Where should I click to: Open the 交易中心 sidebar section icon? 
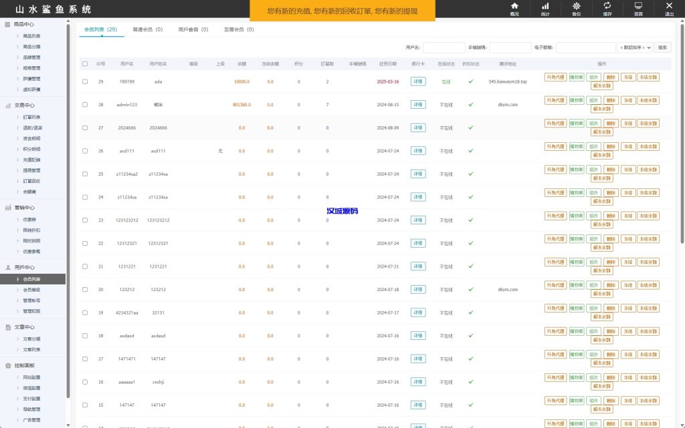coord(7,105)
